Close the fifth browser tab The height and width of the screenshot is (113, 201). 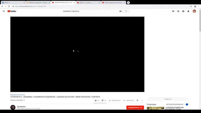(x=124, y=3)
